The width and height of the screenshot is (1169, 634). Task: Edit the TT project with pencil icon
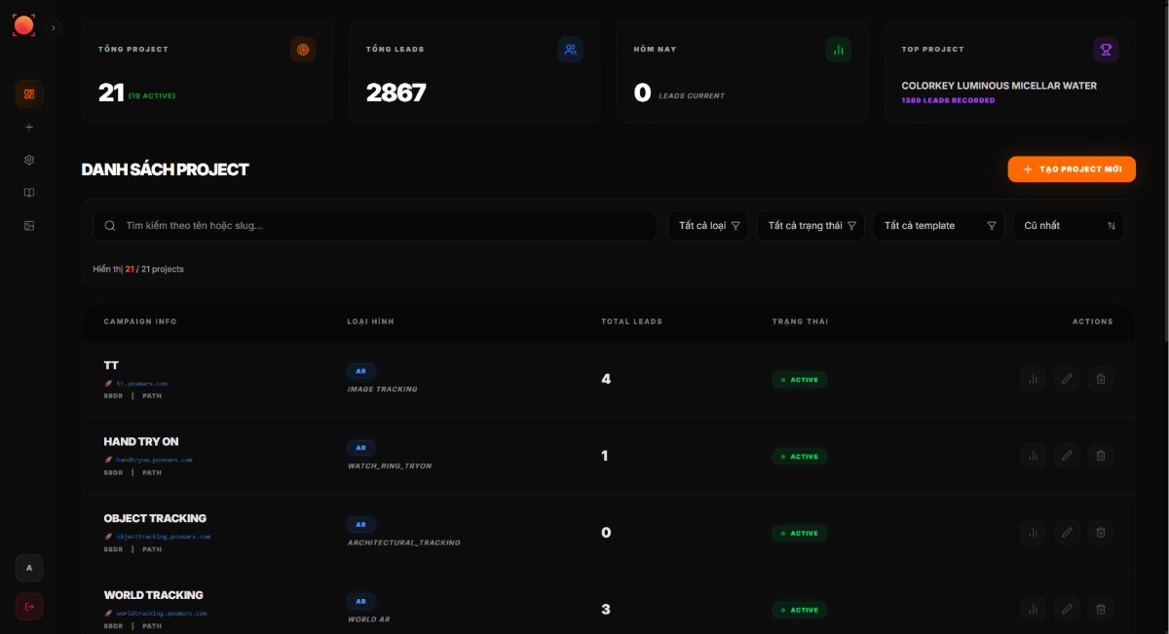(1067, 379)
